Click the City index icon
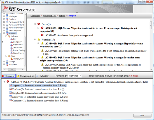This screenshot has height=120, width=154. 11,39
